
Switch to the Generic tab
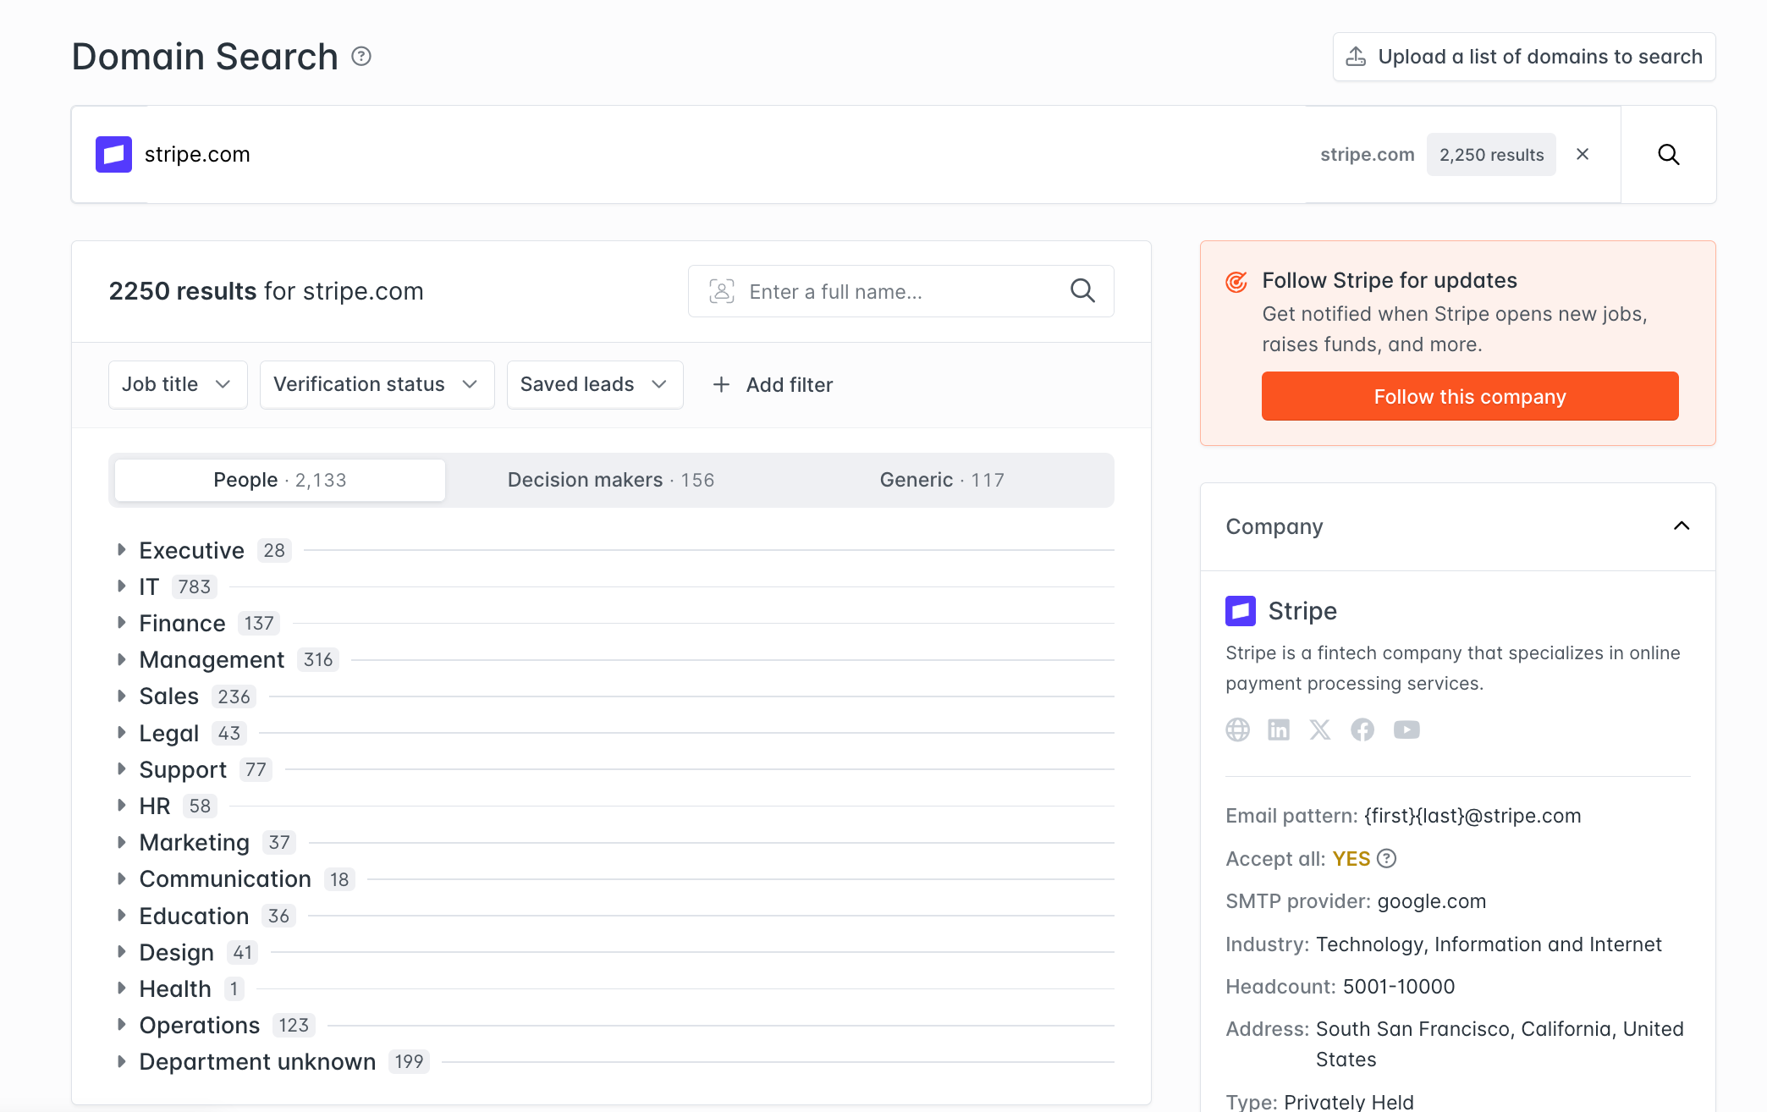coord(942,480)
